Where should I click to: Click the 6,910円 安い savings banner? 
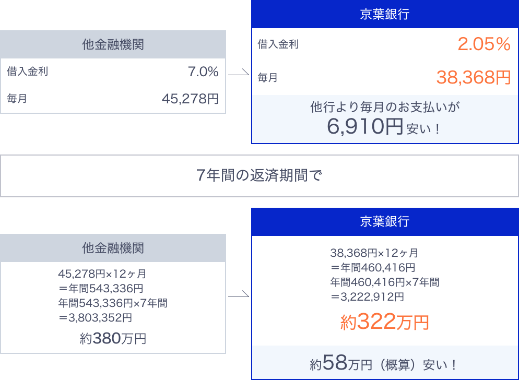(x=385, y=119)
